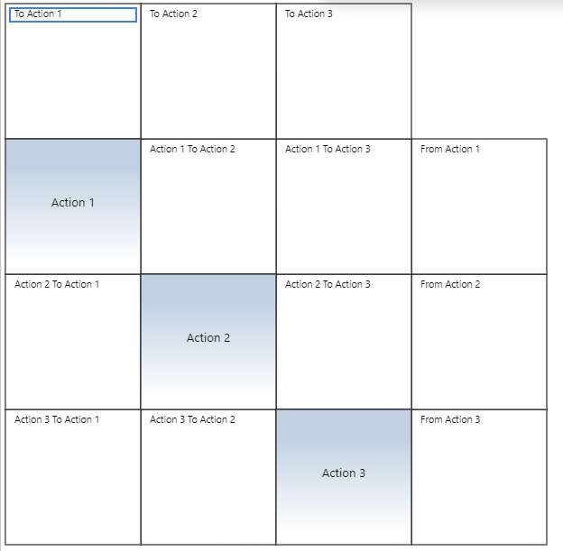Choose the 'Action 2 To Action 3' cell
The width and height of the screenshot is (563, 551).
coord(344,343)
